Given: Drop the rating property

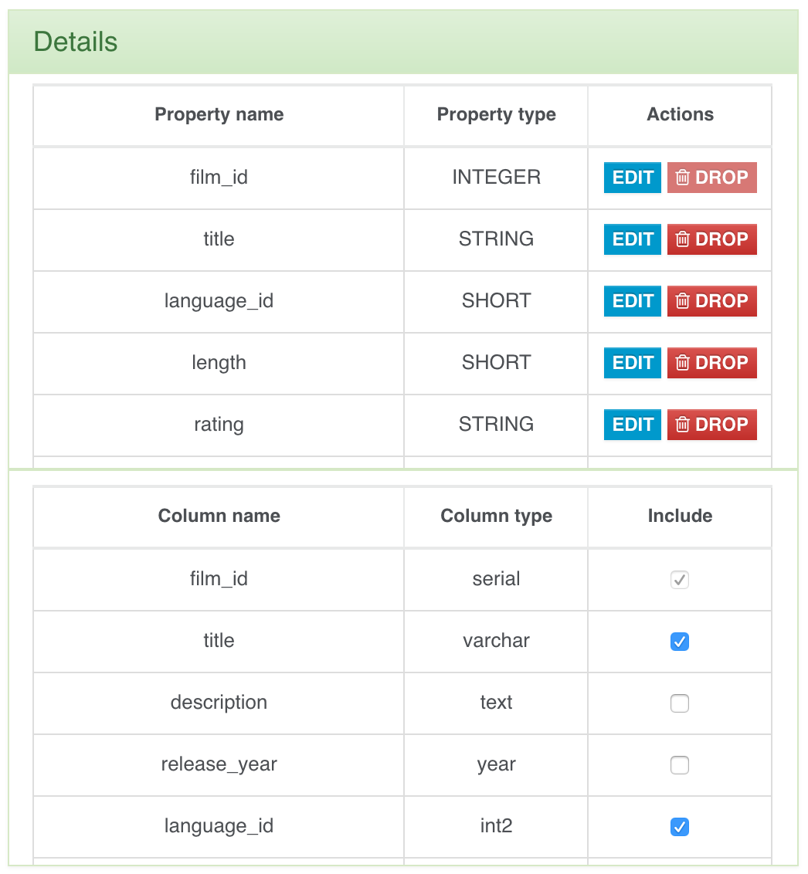Looking at the screenshot, I should 711,425.
